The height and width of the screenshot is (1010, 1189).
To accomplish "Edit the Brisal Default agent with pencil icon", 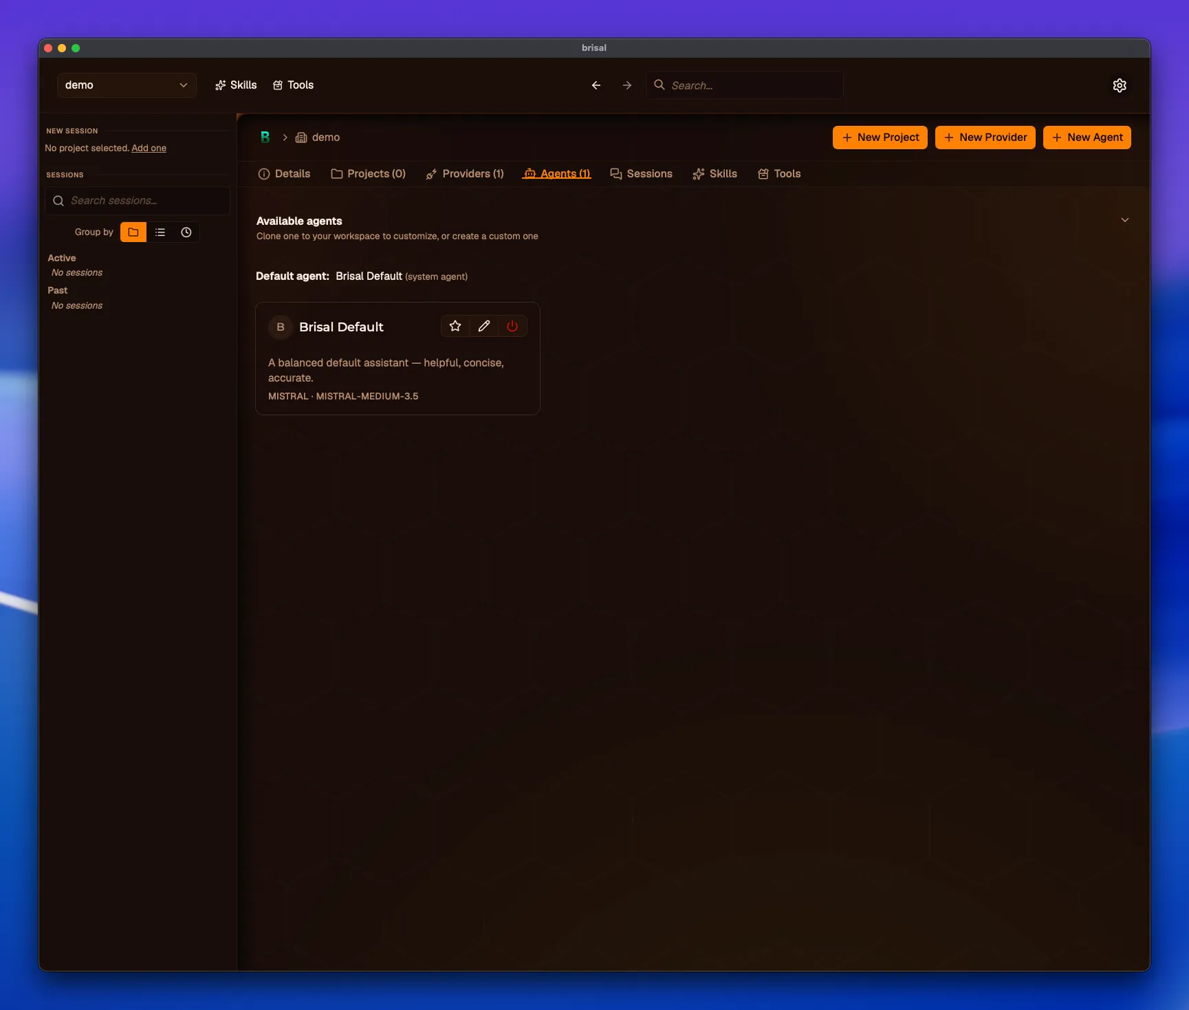I will tap(484, 326).
